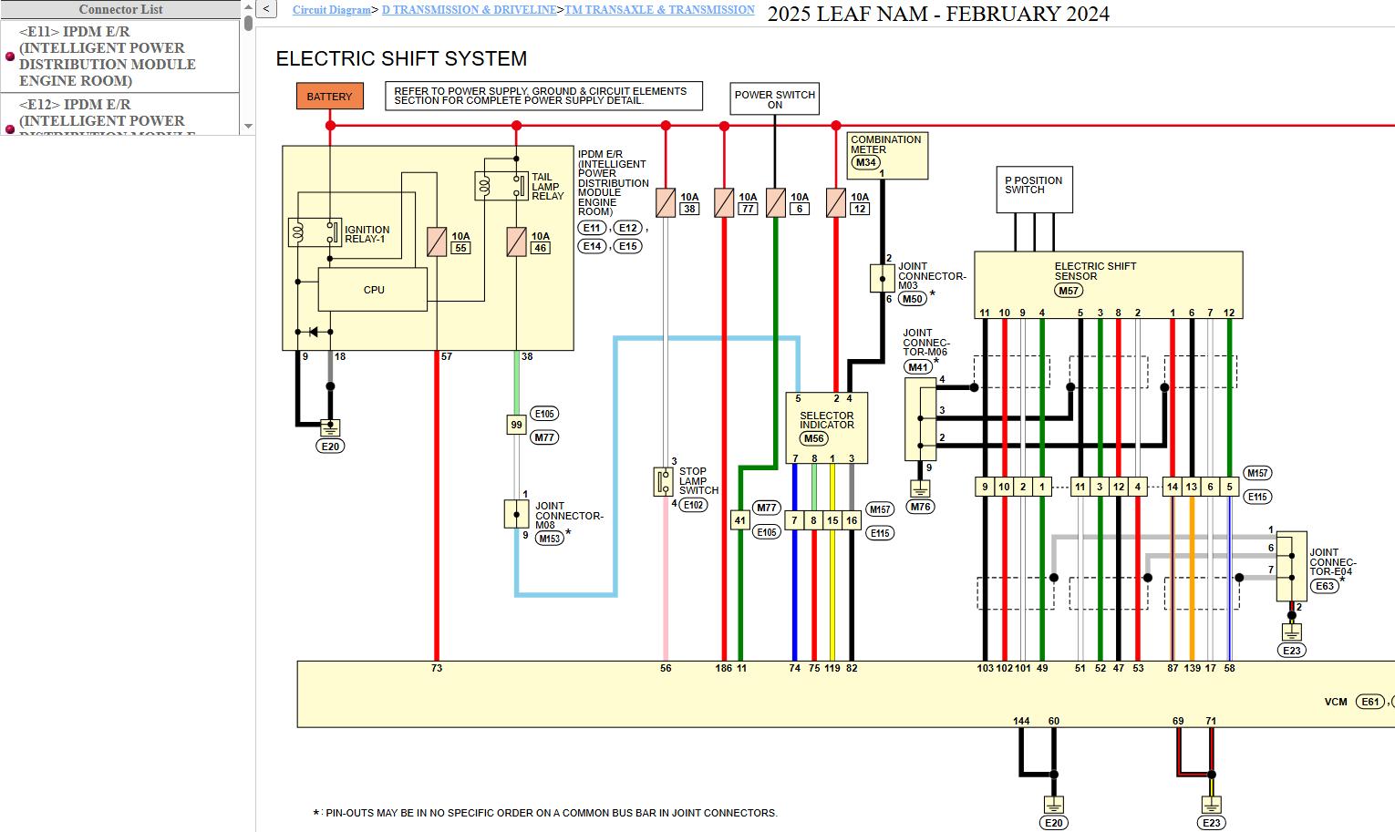Open connector M76 ground label
1395x832 pixels.
921,507
